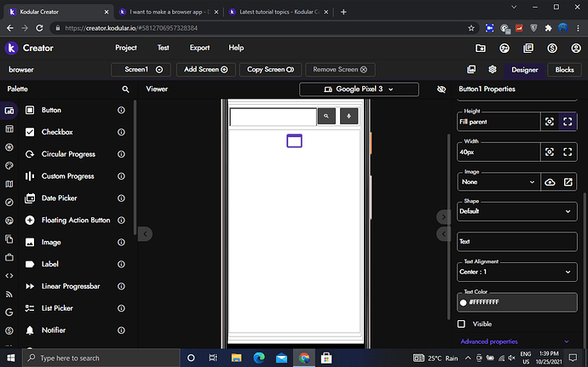Open the Image None dropdown
Viewport: 588px width, 367px height.
click(499, 182)
